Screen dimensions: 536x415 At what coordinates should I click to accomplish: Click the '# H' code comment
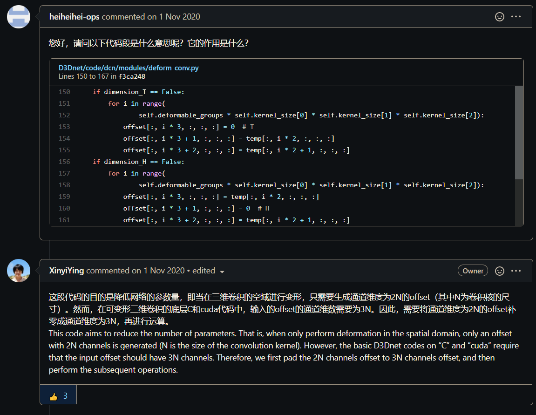pos(264,208)
